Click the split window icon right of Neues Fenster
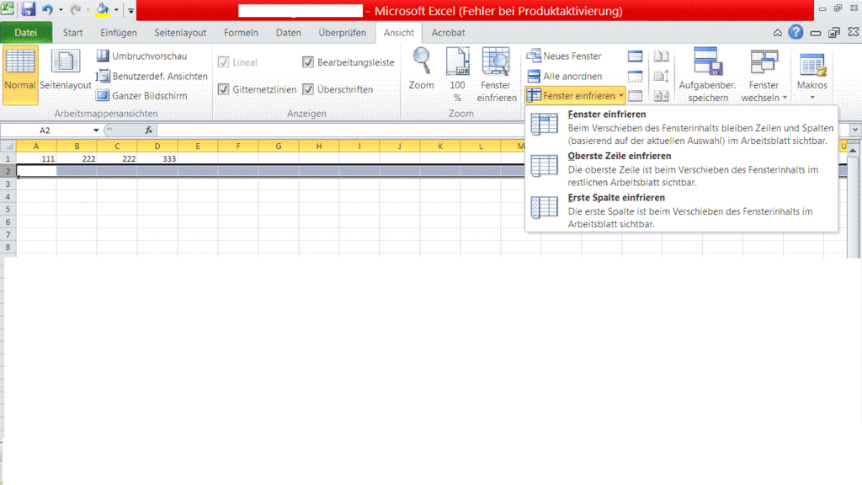The height and width of the screenshot is (485, 862). click(635, 56)
